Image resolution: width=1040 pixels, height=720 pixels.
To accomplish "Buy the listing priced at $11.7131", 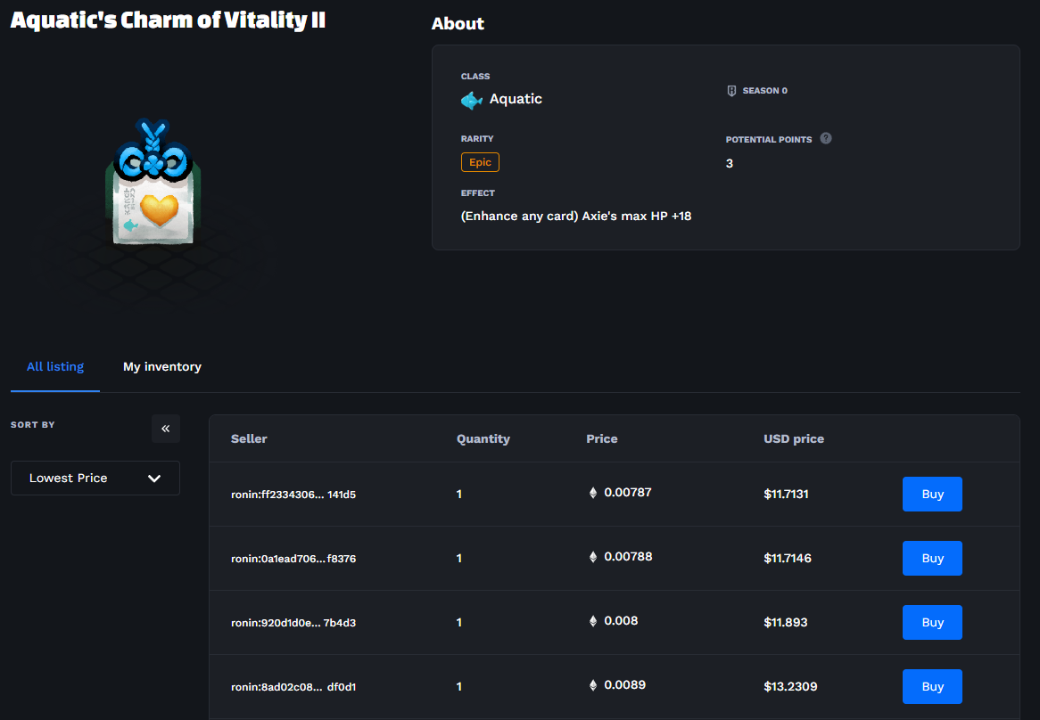I will pyautogui.click(x=932, y=495).
